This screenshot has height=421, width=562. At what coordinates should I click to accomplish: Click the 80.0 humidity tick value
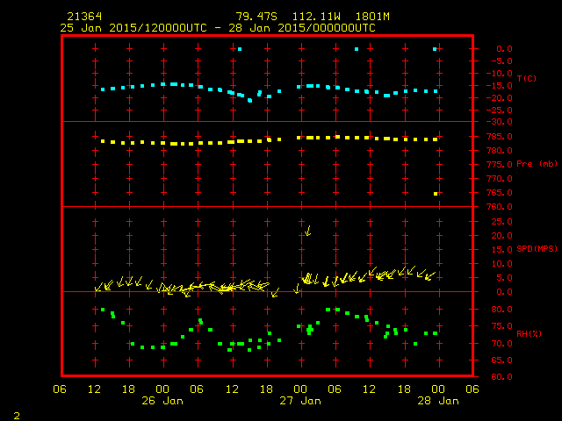pos(501,310)
